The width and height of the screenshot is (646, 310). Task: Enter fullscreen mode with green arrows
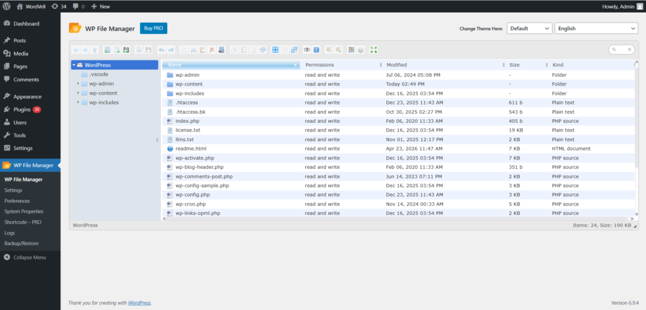point(373,50)
